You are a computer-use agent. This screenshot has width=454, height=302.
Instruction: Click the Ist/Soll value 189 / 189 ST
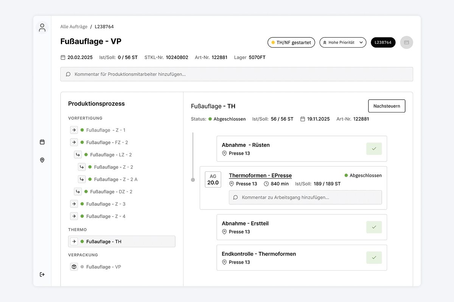click(x=327, y=184)
